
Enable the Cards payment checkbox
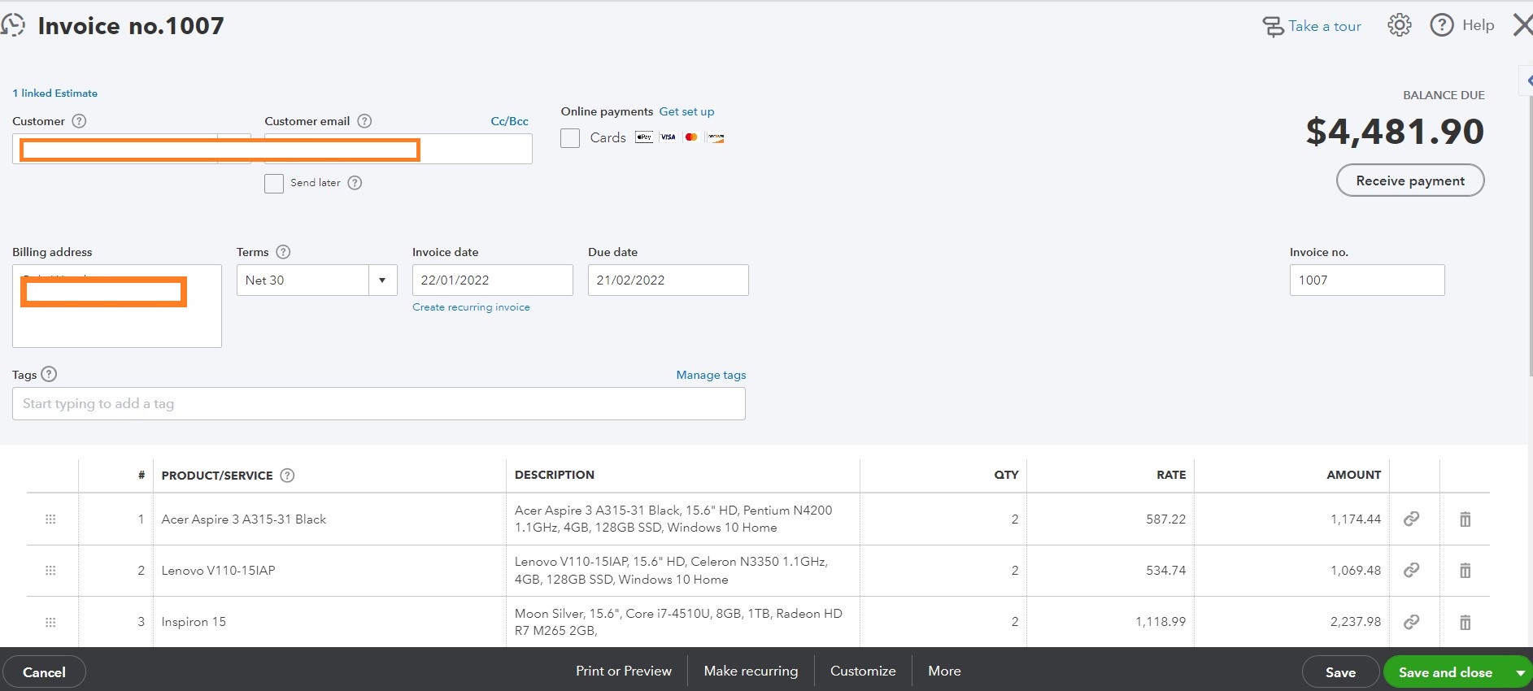[x=570, y=138]
